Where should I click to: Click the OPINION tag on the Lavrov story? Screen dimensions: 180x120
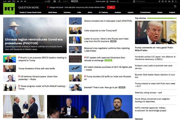(x=113, y=41)
